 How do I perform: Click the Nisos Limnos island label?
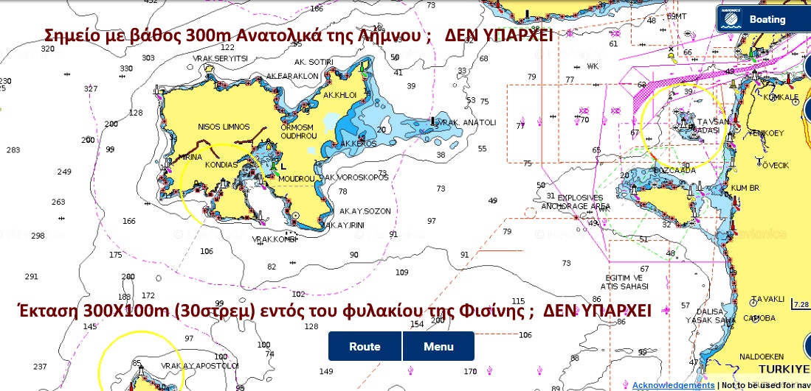click(x=224, y=127)
